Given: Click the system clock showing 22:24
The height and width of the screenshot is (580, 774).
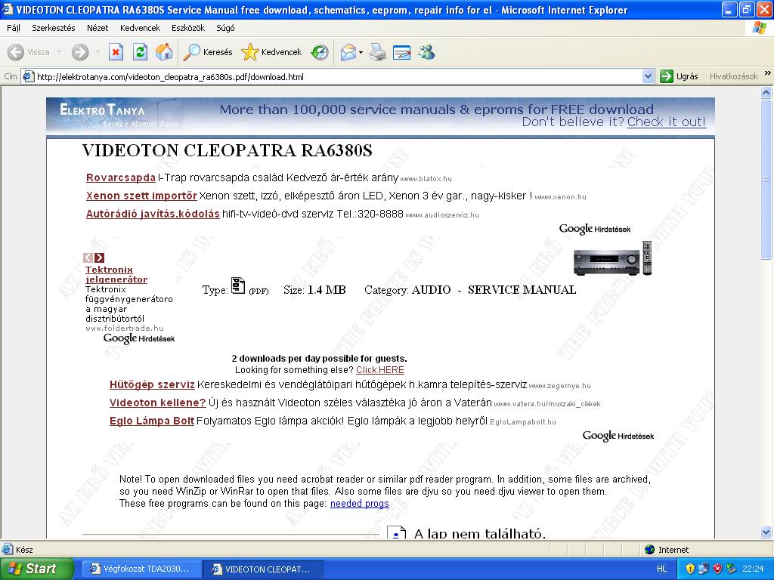Looking at the screenshot, I should coord(752,569).
